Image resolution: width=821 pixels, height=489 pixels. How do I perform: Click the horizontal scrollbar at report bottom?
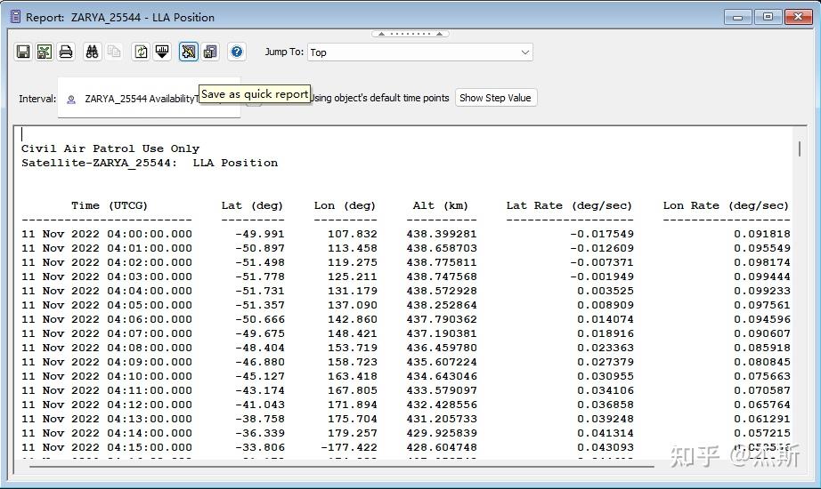[341, 465]
